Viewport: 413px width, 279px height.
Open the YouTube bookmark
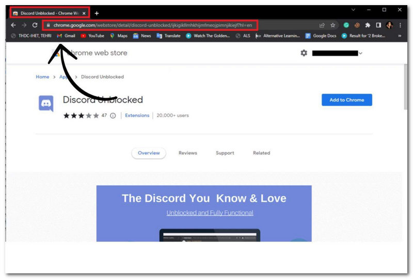coord(92,36)
